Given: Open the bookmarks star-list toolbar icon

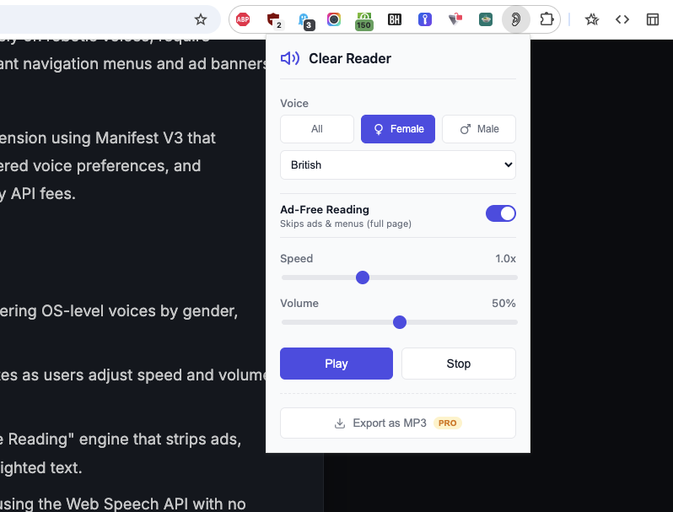Looking at the screenshot, I should point(592,19).
